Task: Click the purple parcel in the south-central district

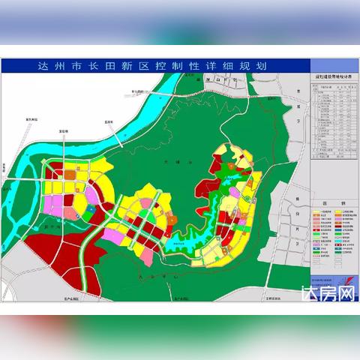Action: tap(113, 236)
